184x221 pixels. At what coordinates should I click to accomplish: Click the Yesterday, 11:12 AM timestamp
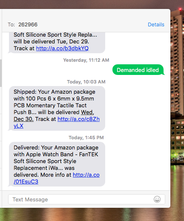(86, 60)
